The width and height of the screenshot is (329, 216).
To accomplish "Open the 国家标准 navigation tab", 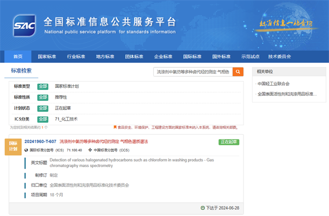I will point(47,57).
